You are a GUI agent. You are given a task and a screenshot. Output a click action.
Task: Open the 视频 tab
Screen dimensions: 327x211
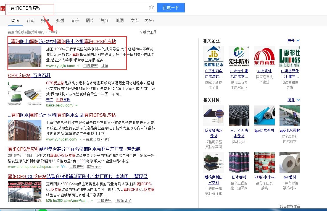[105, 20]
